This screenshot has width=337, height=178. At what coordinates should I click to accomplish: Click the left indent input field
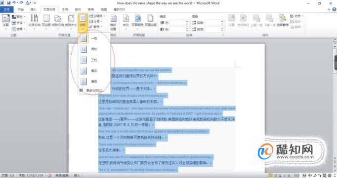tap(179, 23)
